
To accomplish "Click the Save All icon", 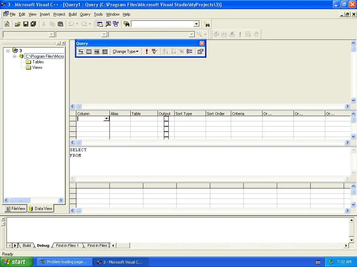I will (x=33, y=24).
